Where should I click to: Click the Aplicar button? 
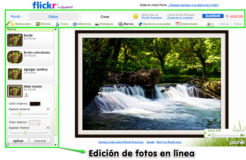pyautogui.click(x=18, y=141)
